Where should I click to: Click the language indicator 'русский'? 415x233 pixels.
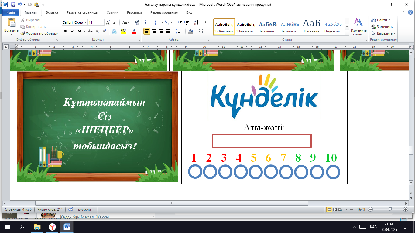tap(84, 209)
